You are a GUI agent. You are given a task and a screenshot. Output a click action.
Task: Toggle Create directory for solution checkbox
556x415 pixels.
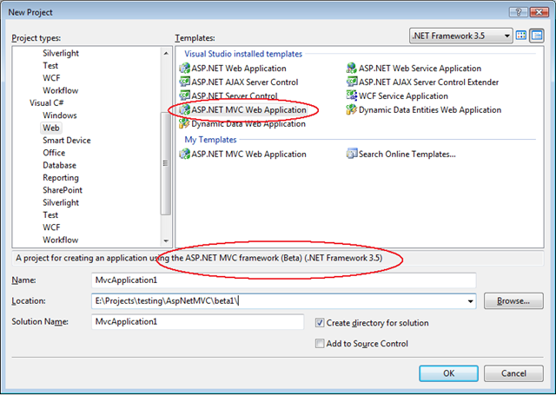tap(320, 322)
